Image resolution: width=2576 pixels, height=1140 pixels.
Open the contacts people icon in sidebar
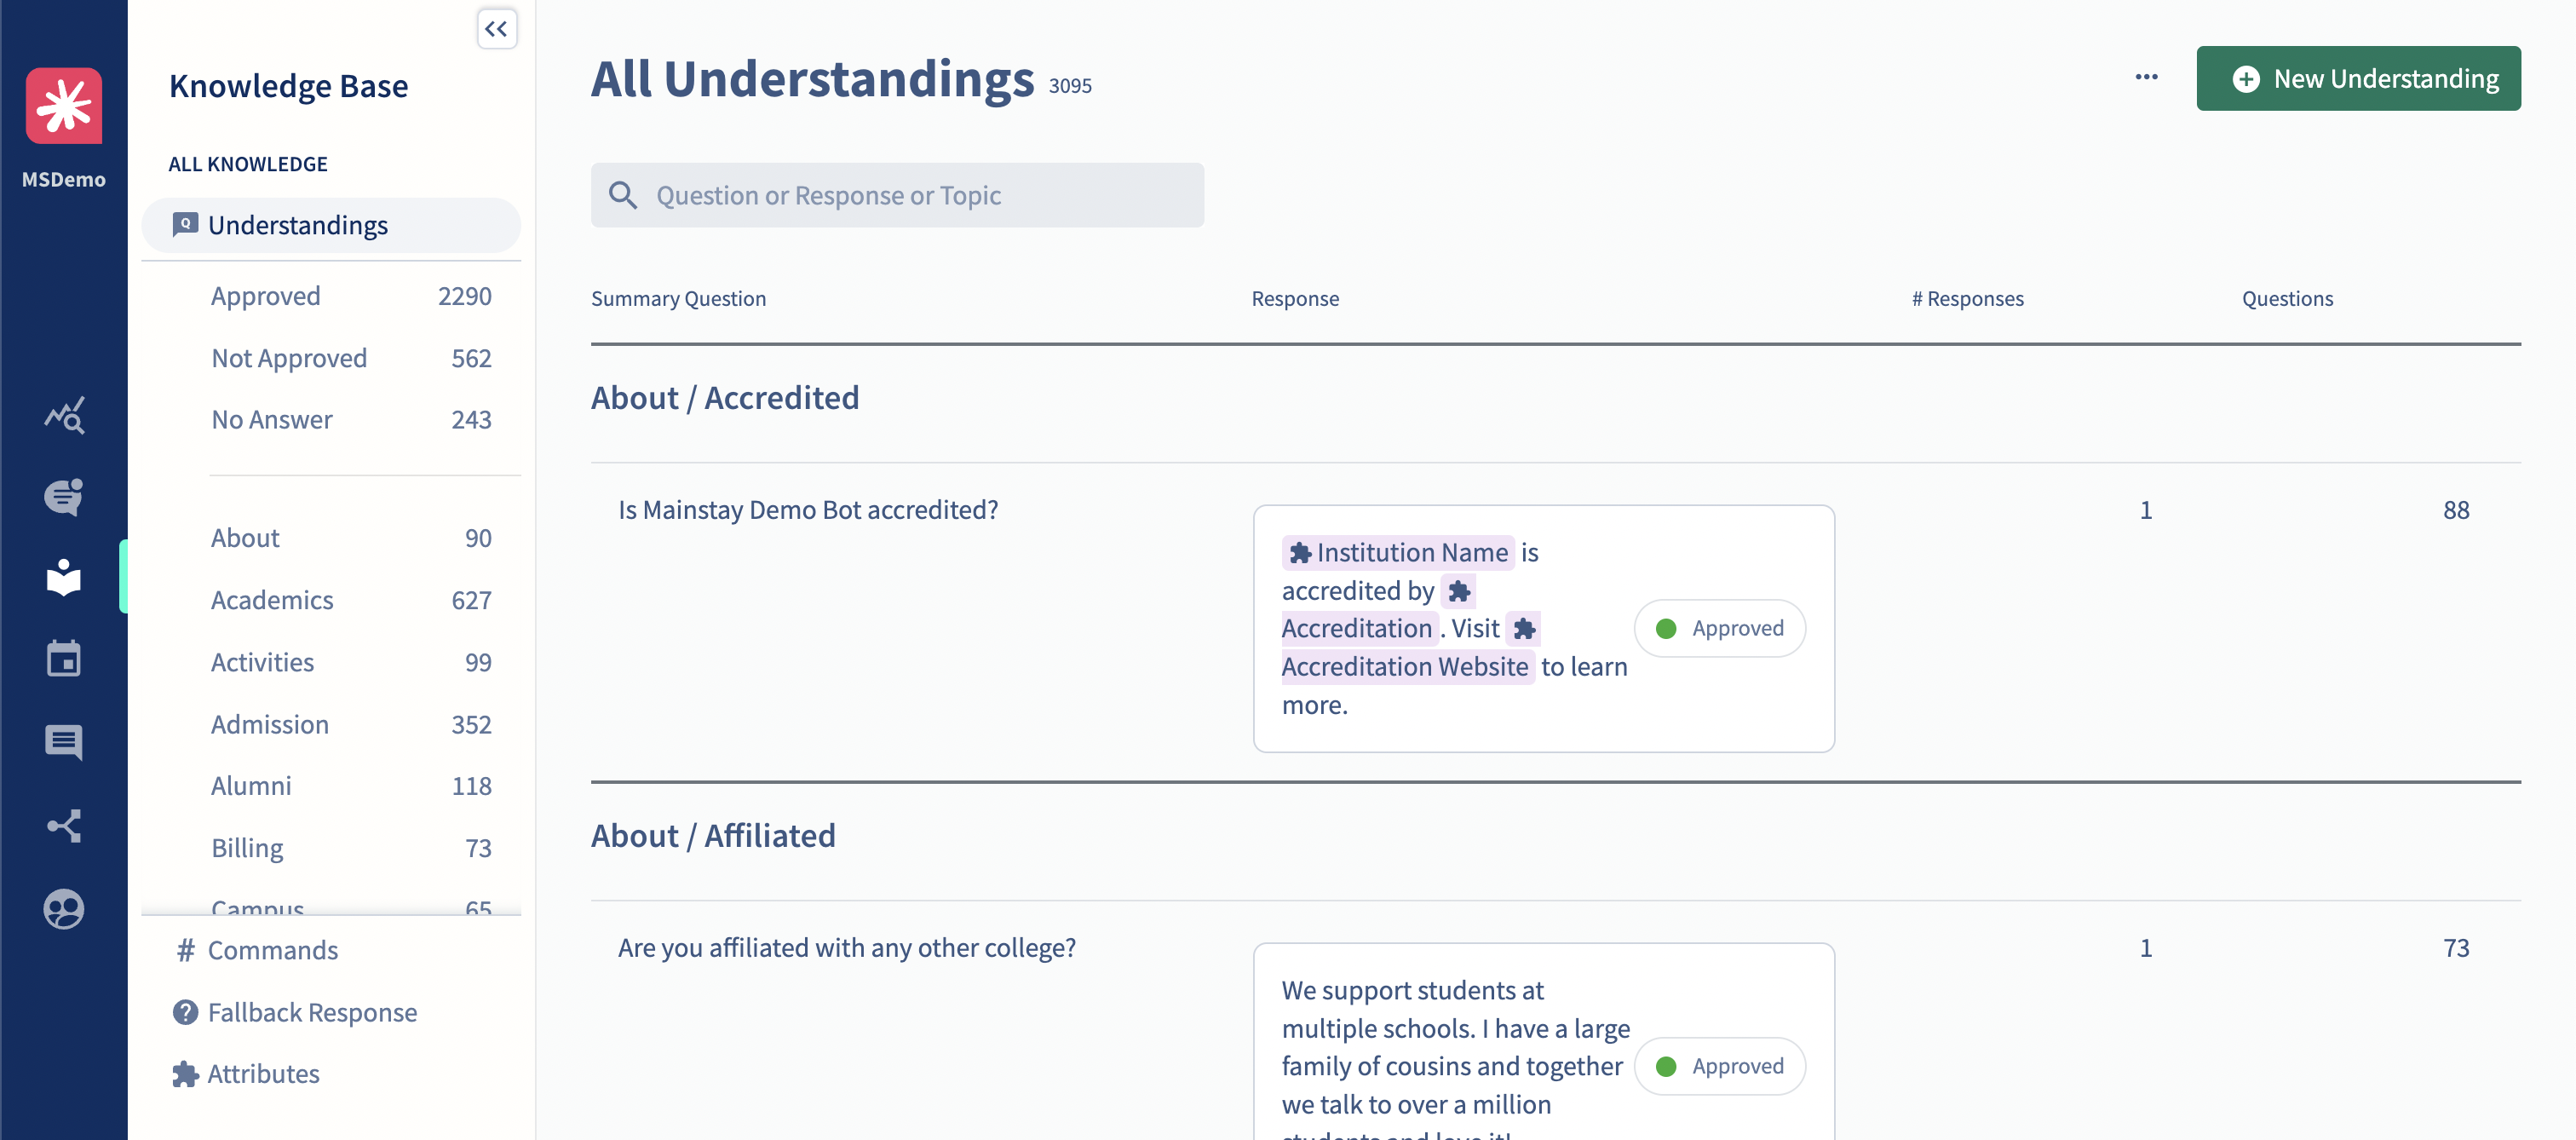[64, 908]
